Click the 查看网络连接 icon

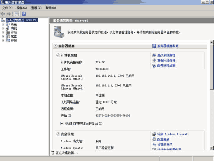[x=154, y=61]
